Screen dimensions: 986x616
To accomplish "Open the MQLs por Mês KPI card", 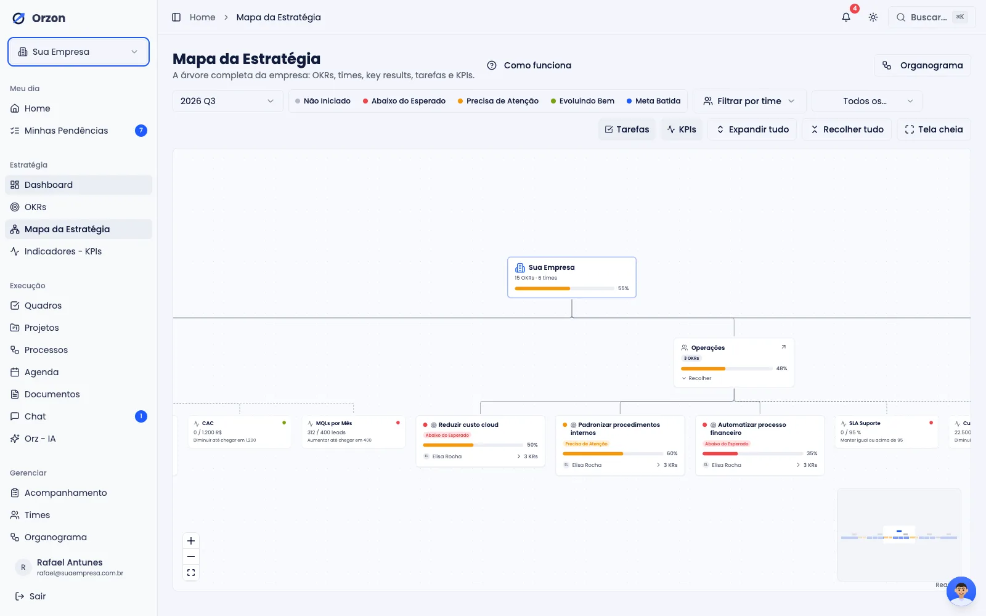I will [x=354, y=432].
